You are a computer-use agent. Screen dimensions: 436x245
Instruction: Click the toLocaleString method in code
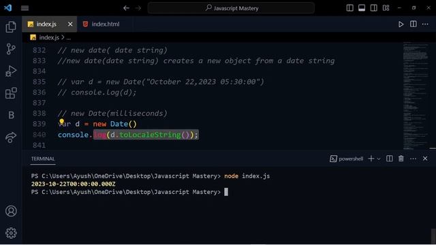pyautogui.click(x=150, y=135)
